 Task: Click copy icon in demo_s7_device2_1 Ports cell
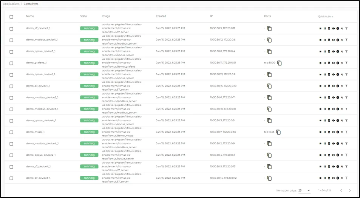[269, 28]
